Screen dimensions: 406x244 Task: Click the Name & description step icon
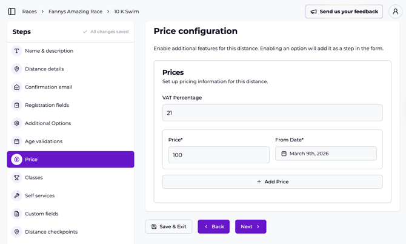[17, 51]
